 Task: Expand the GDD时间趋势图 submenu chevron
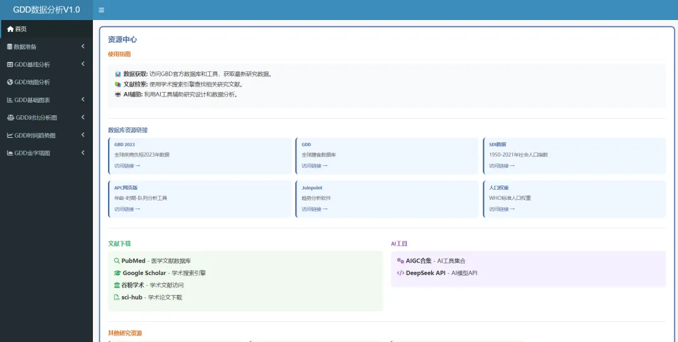(x=83, y=135)
